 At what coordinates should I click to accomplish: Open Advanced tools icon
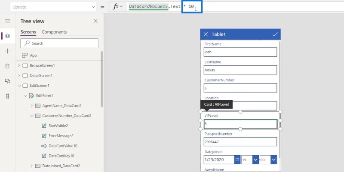(7, 96)
